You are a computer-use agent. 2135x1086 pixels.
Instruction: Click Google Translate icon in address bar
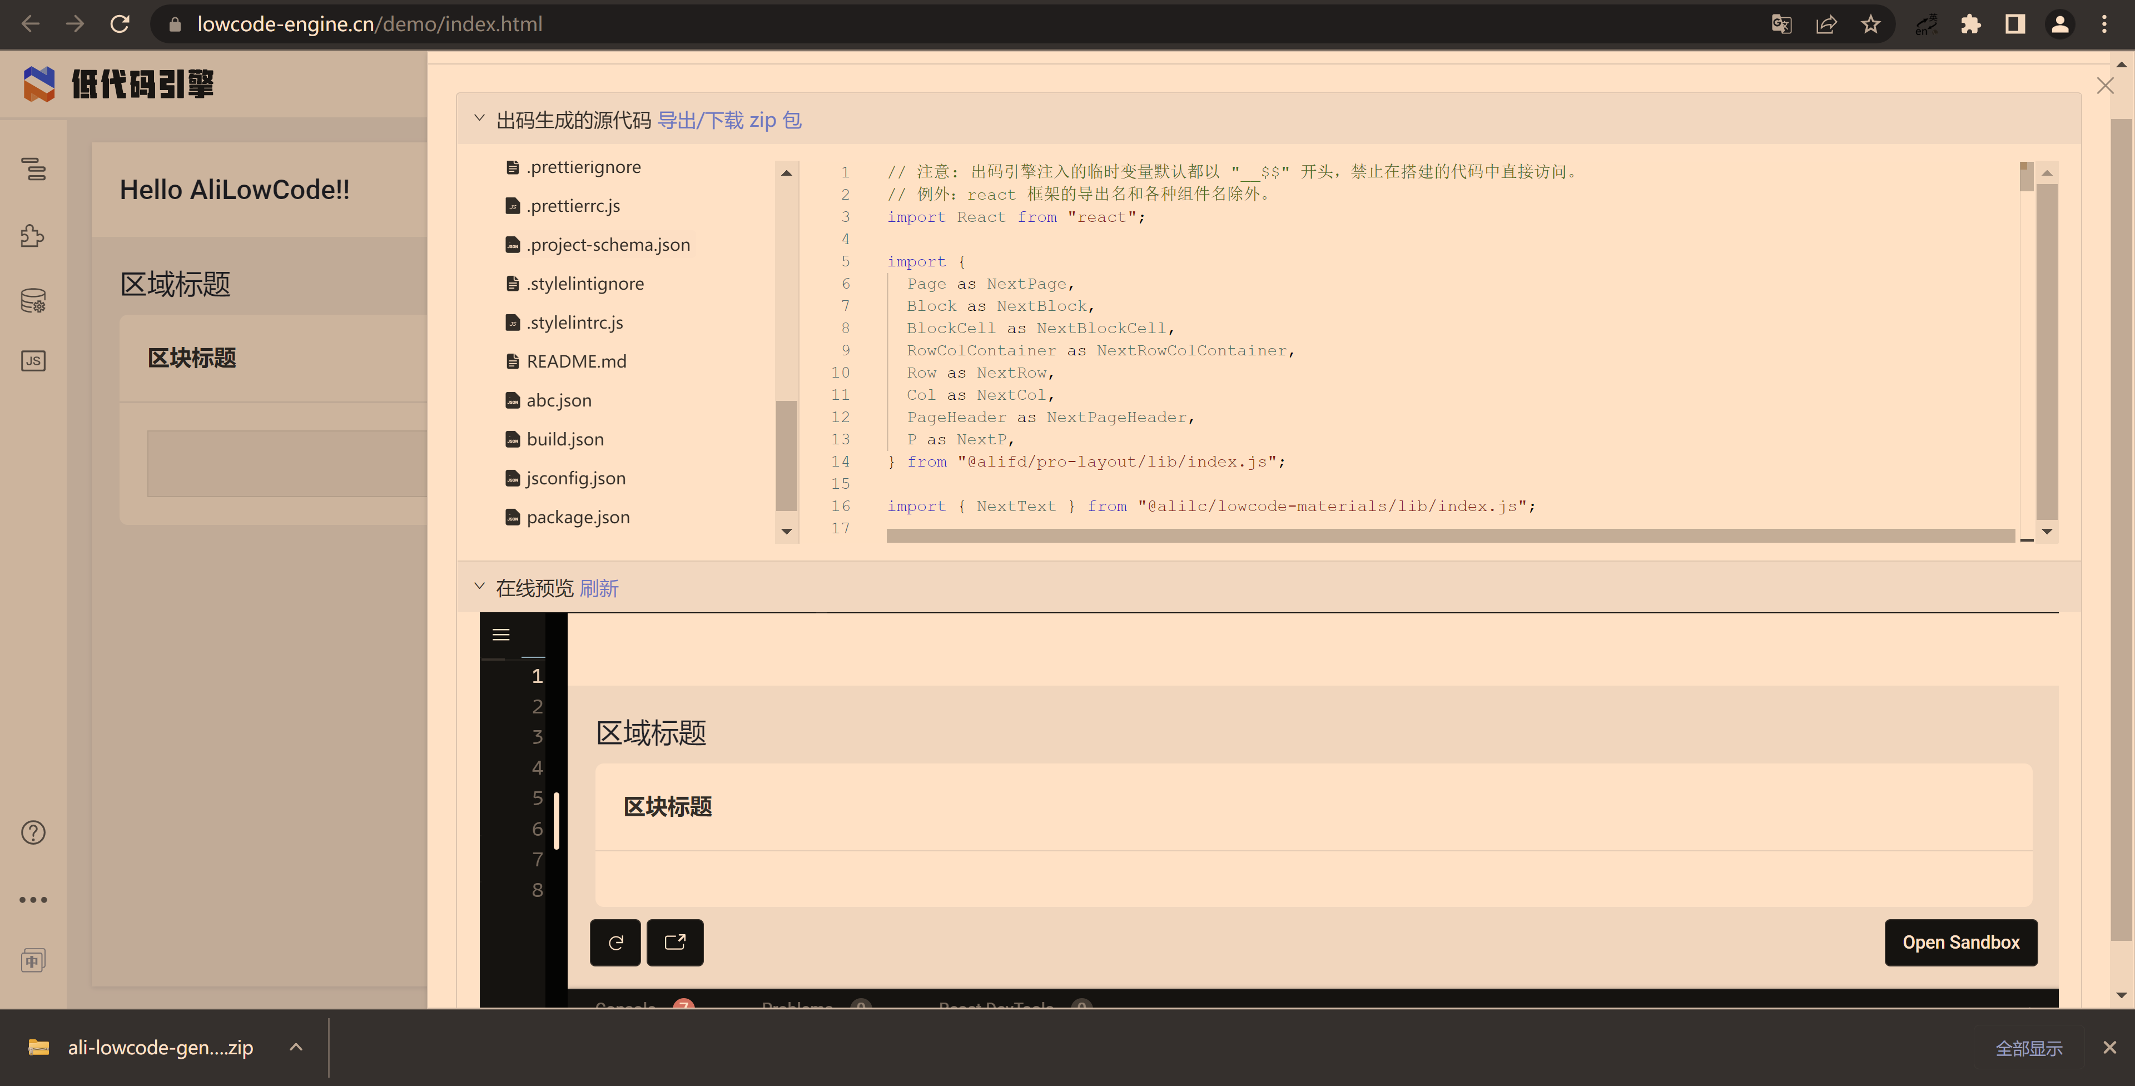1780,23
